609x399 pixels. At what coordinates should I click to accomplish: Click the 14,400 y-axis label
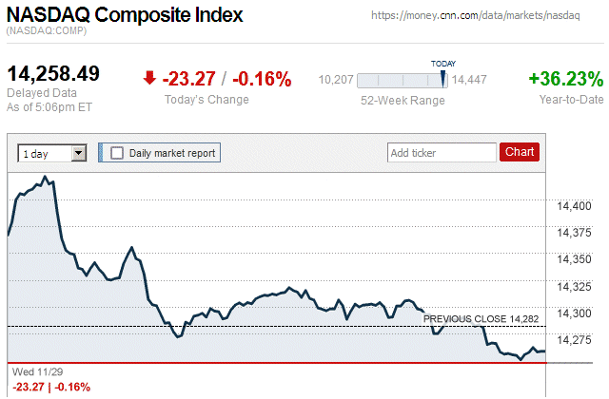tap(575, 205)
